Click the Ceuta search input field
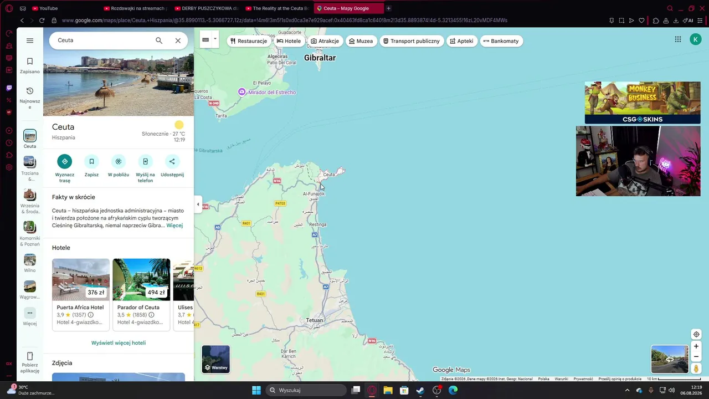The image size is (709, 399). tap(102, 40)
